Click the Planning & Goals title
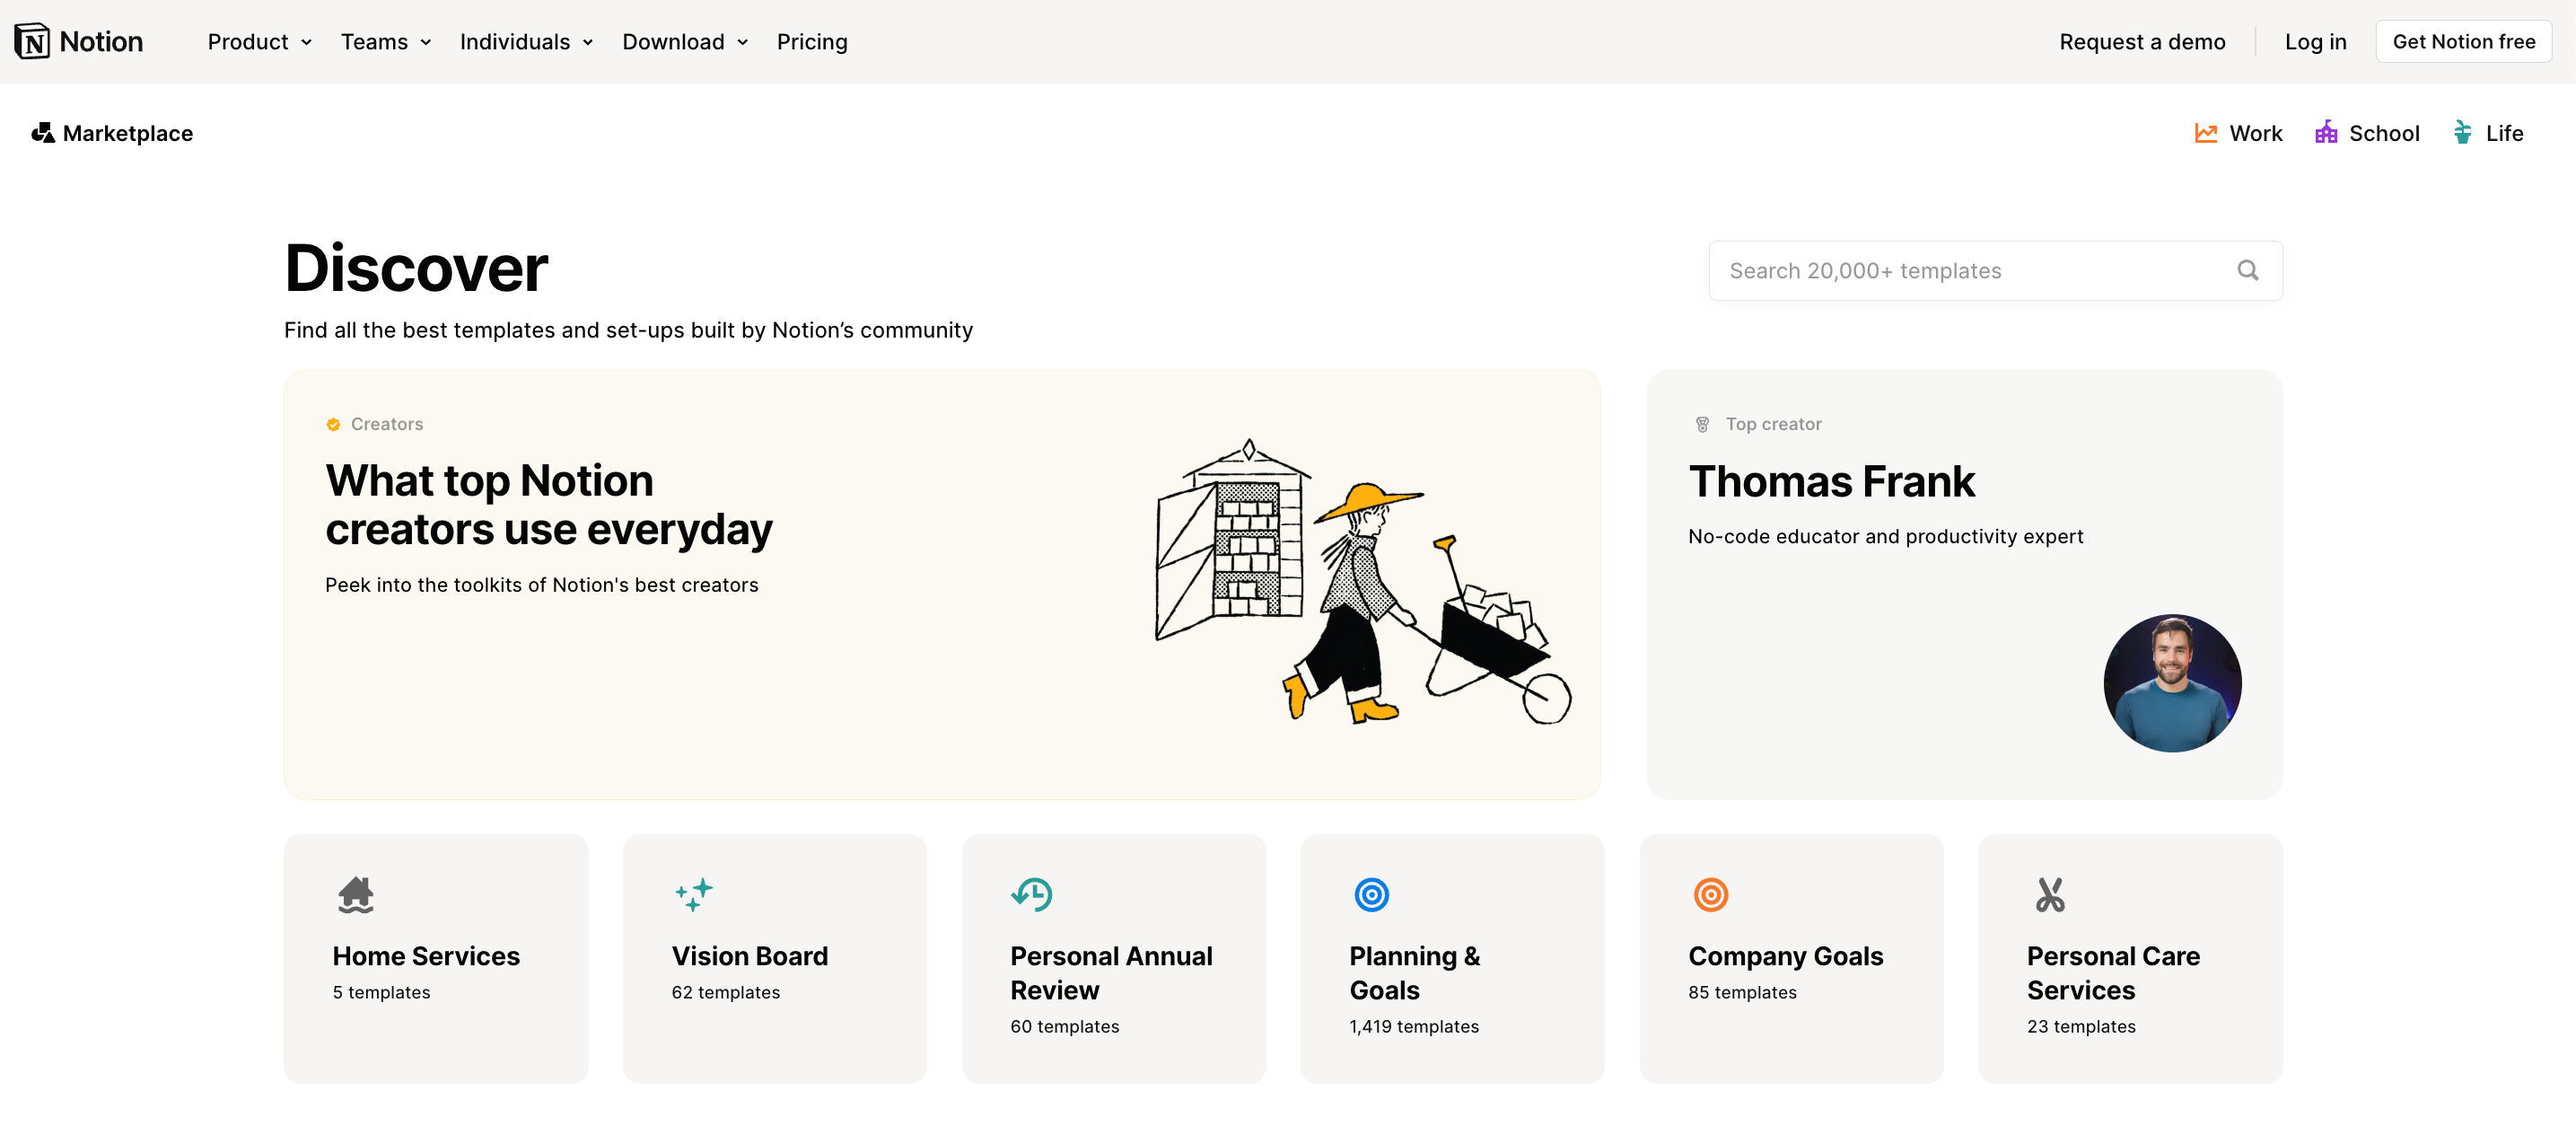Viewport: 2576px width, 1126px height. [x=1414, y=973]
